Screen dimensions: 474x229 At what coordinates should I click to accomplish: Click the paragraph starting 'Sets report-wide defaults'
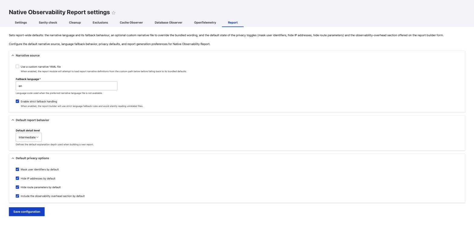click(226, 35)
